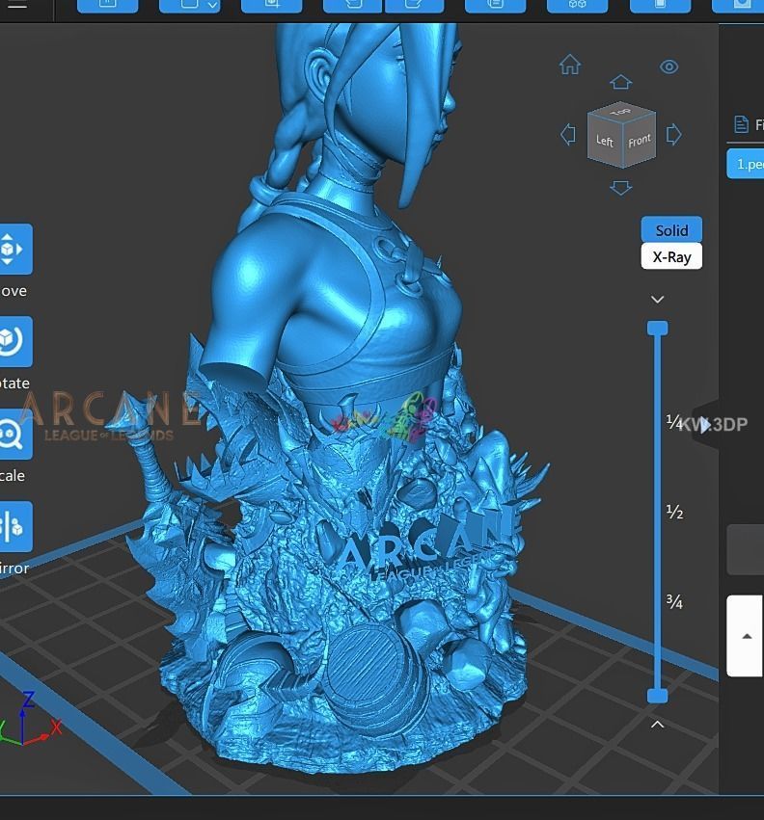Select the Move tool icon
764x820 pixels.
pyautogui.click(x=14, y=249)
